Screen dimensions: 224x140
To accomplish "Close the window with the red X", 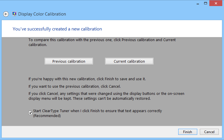I will tap(216, 3).
